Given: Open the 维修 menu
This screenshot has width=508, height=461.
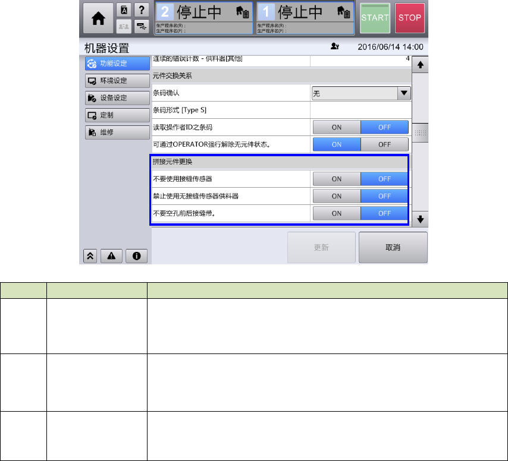Looking at the screenshot, I should point(117,132).
